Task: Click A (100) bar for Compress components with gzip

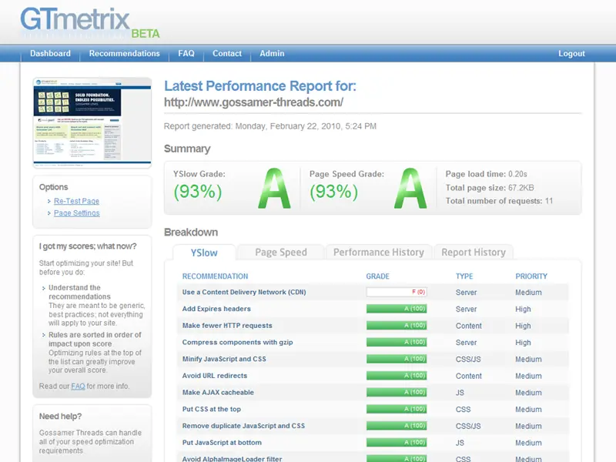Action: click(x=397, y=342)
